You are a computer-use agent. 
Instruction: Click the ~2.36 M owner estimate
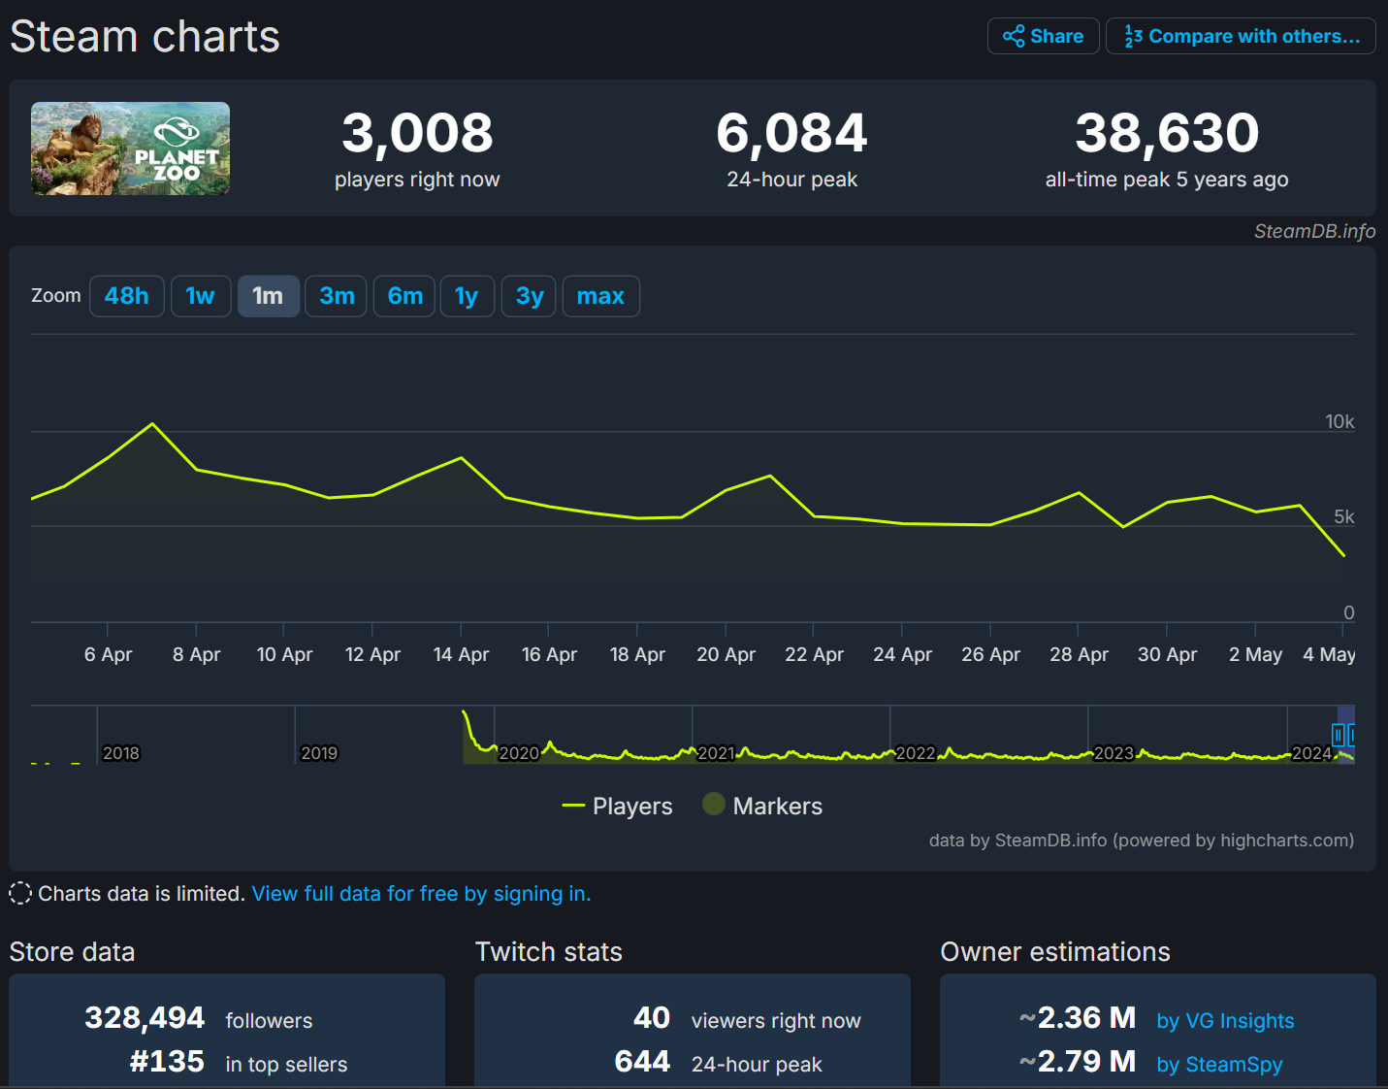[x=1077, y=1017]
